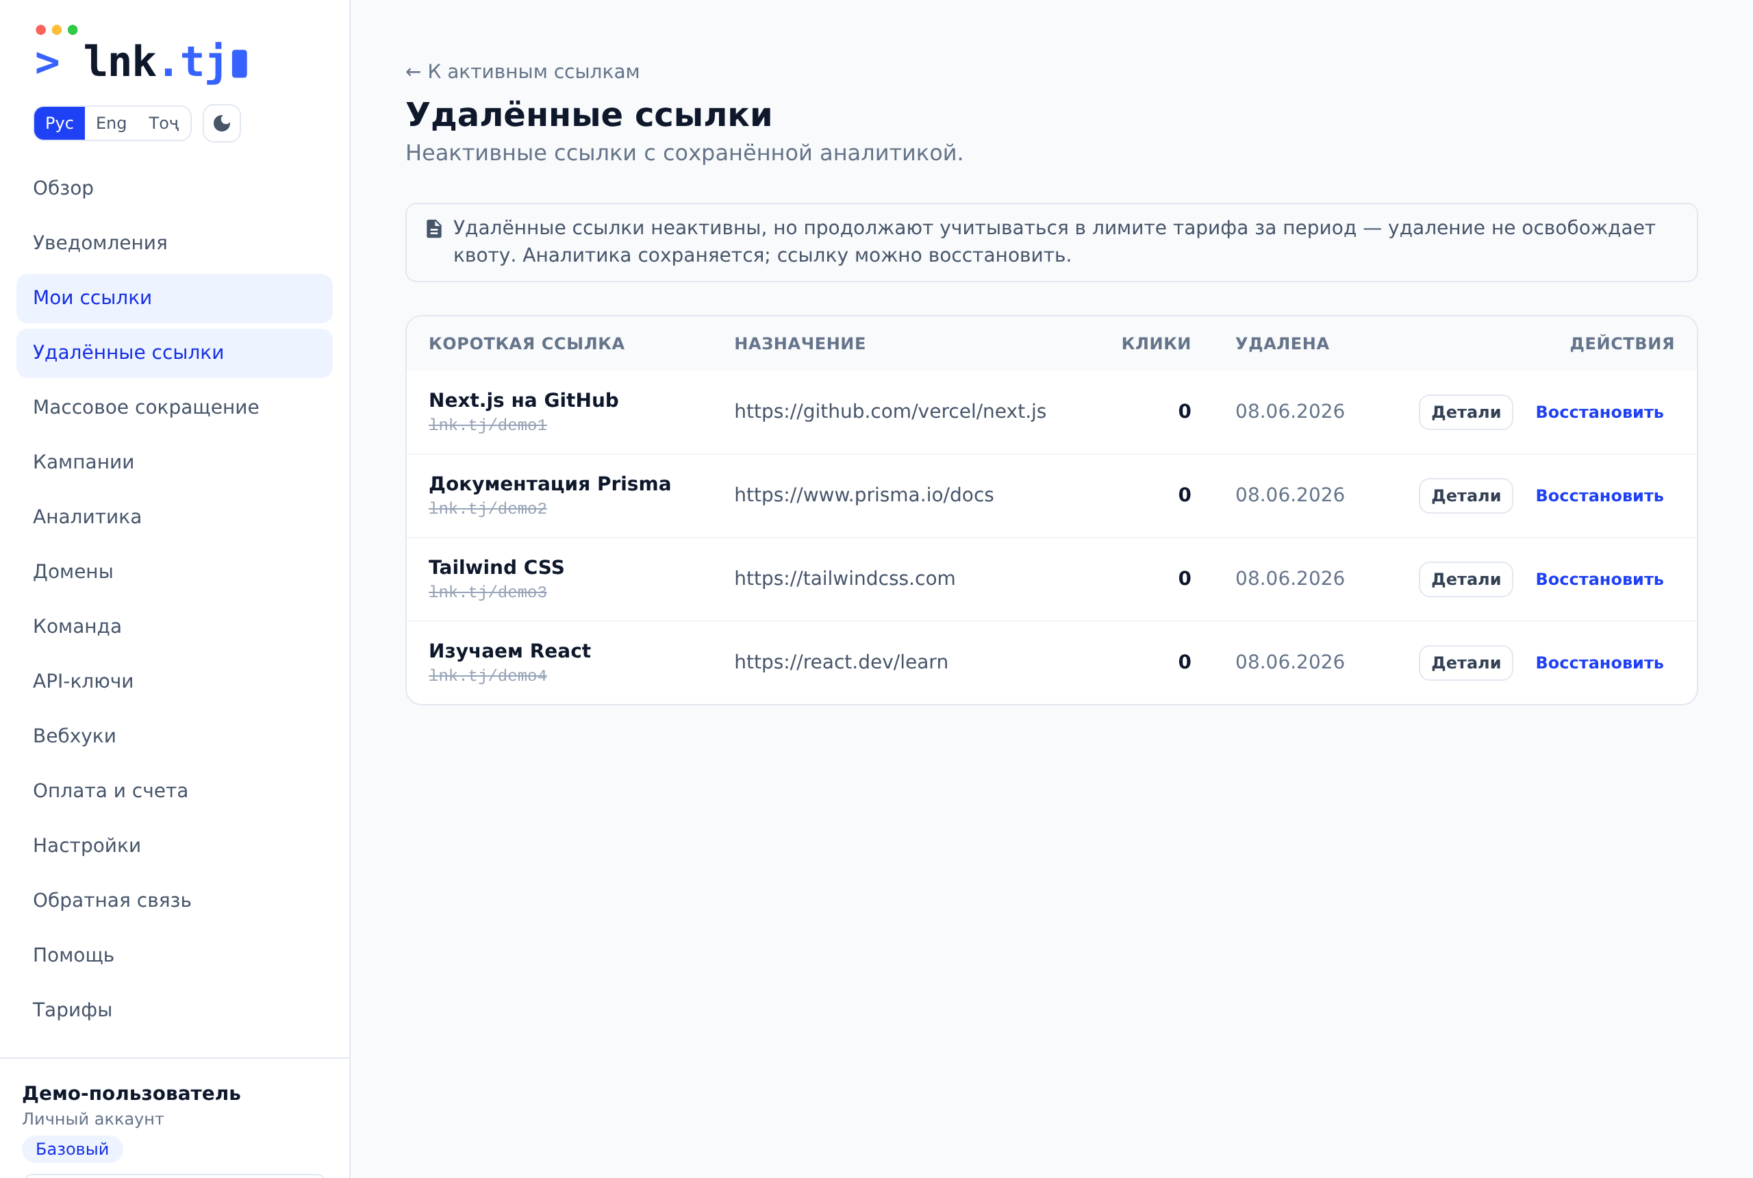Click the struck-through lnk.tj/demo3 short link
Image resolution: width=1753 pixels, height=1178 pixels.
pos(488,592)
